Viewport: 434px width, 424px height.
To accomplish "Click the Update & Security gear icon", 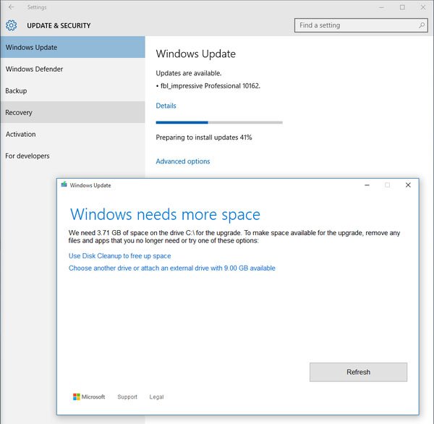I will click(x=11, y=25).
